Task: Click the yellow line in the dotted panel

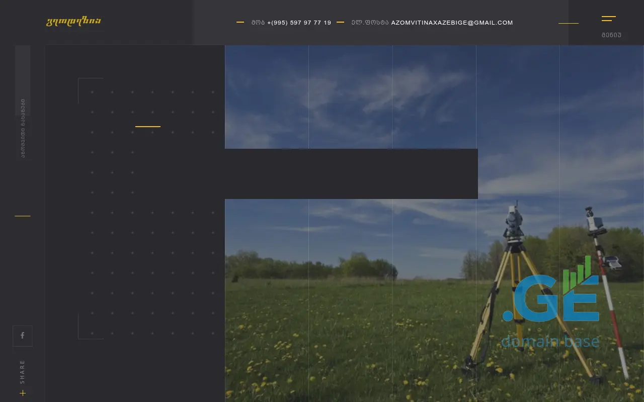Action: pos(148,127)
